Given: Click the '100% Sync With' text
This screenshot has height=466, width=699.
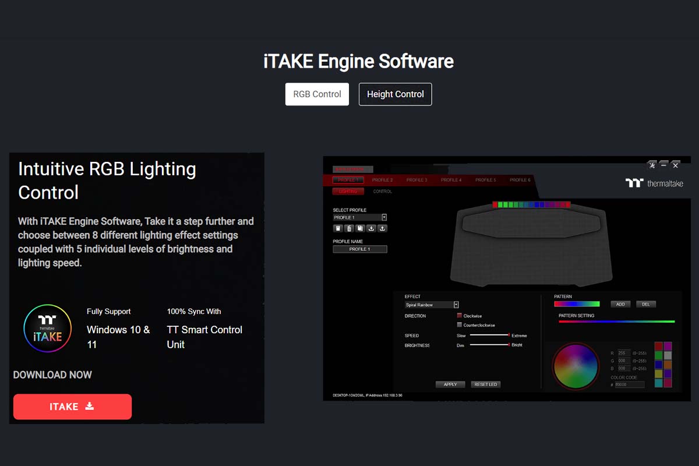Looking at the screenshot, I should (194, 312).
